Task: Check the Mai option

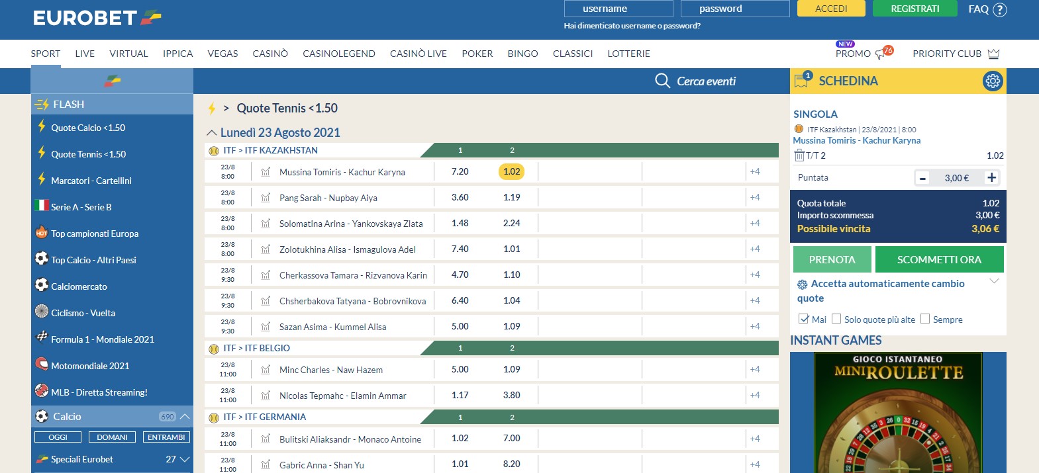Action: tap(804, 319)
